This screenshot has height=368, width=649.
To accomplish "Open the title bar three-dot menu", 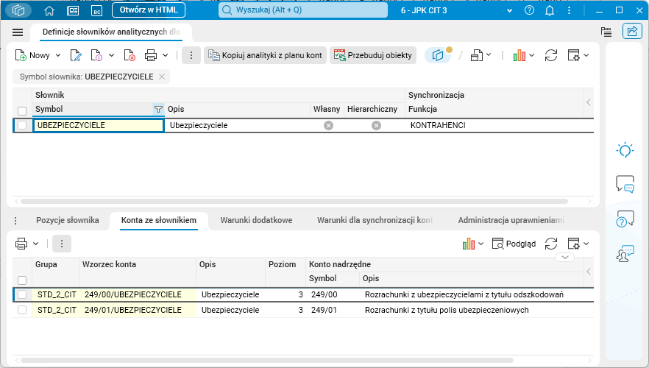I will (569, 10).
